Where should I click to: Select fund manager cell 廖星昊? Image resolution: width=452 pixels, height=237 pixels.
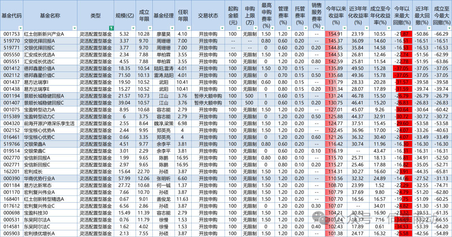point(164,34)
